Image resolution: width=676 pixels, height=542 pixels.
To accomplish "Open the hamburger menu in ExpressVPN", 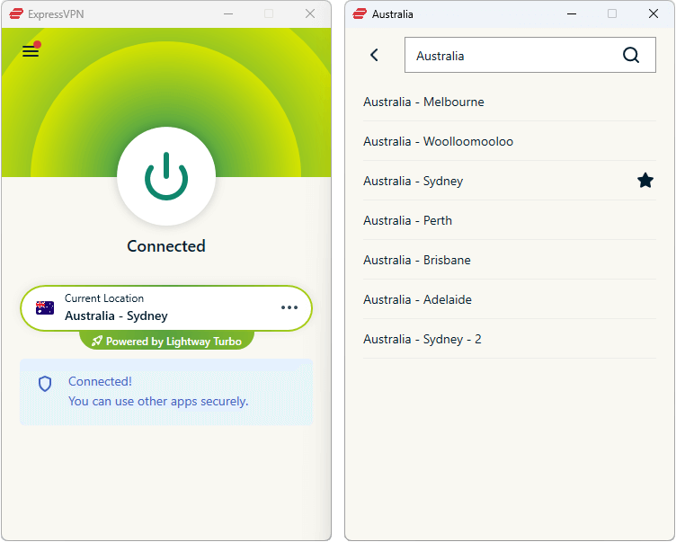I will pyautogui.click(x=31, y=51).
